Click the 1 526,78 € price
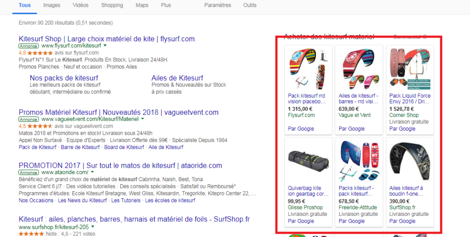Image resolution: width=470 pixels, height=237 pixels. coord(401,109)
